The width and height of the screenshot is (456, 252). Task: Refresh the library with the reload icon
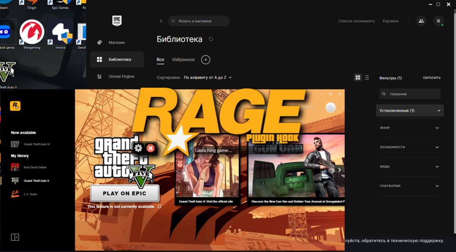coord(211,39)
